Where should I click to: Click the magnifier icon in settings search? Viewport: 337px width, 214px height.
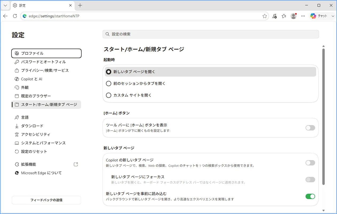click(x=108, y=34)
